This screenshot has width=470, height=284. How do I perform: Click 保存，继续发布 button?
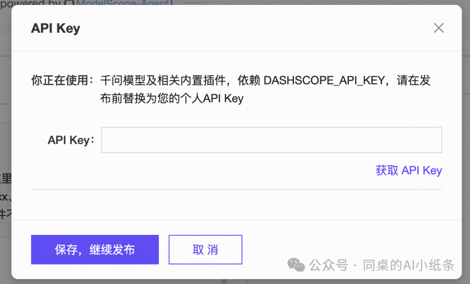(95, 250)
